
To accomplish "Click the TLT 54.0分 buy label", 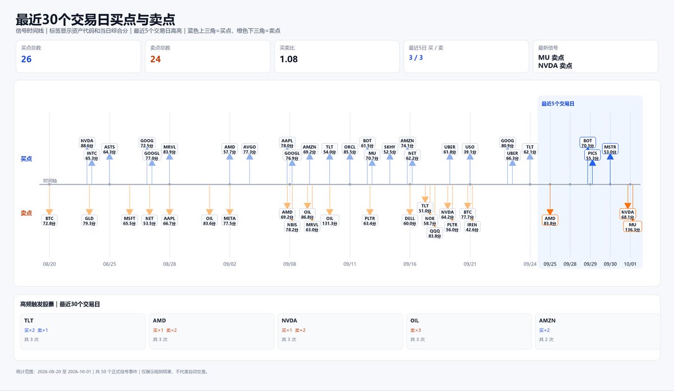I will (x=330, y=149).
